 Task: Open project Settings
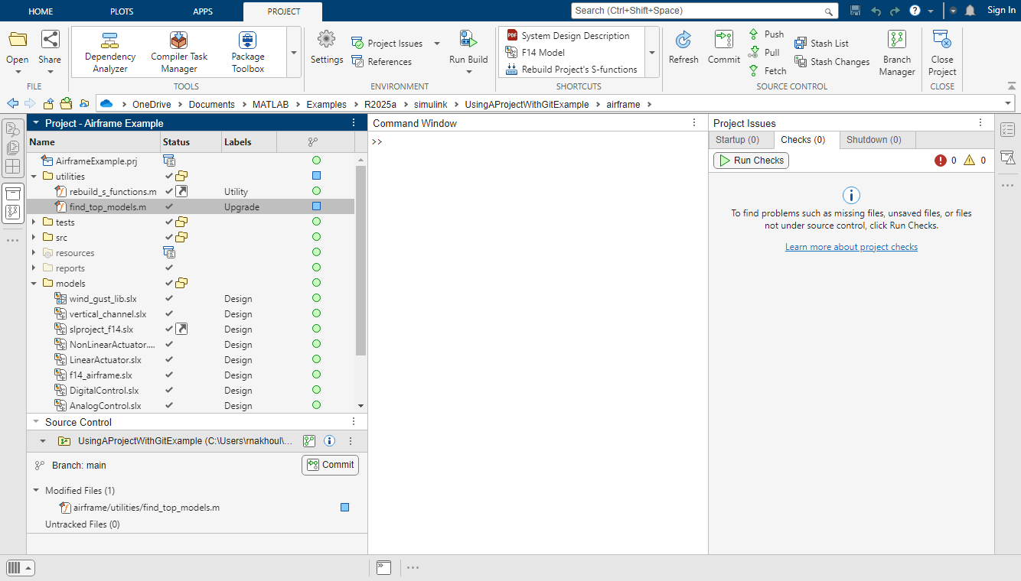(326, 51)
